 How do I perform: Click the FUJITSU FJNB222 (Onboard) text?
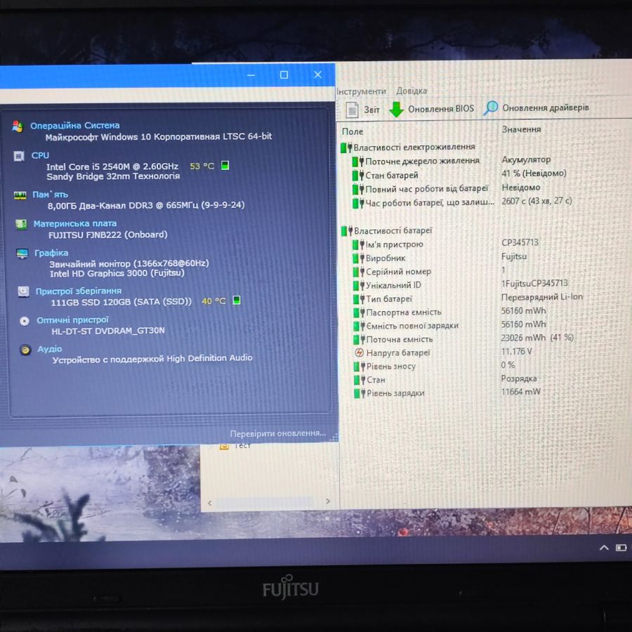pyautogui.click(x=108, y=235)
